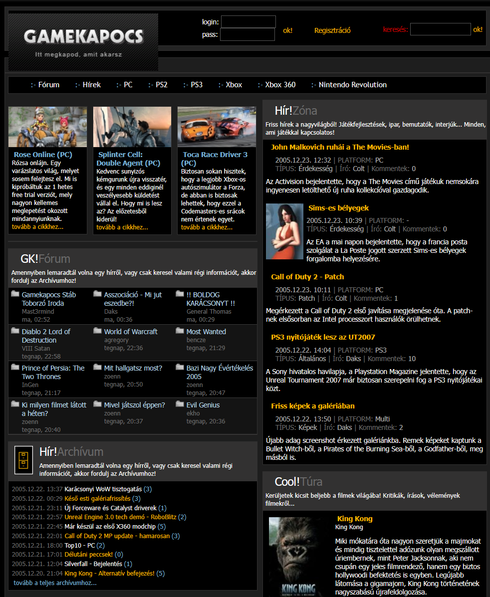Screen dimensions: 490x597
Task: Open forum thread World of Warcraft
Action: point(131,332)
